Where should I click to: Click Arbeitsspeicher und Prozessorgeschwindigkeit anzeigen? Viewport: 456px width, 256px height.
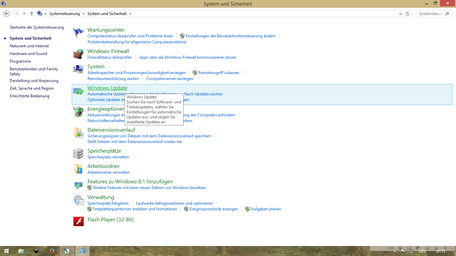pos(137,73)
